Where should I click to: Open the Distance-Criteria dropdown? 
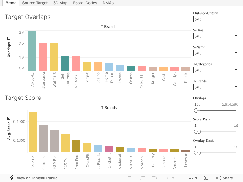(216, 19)
